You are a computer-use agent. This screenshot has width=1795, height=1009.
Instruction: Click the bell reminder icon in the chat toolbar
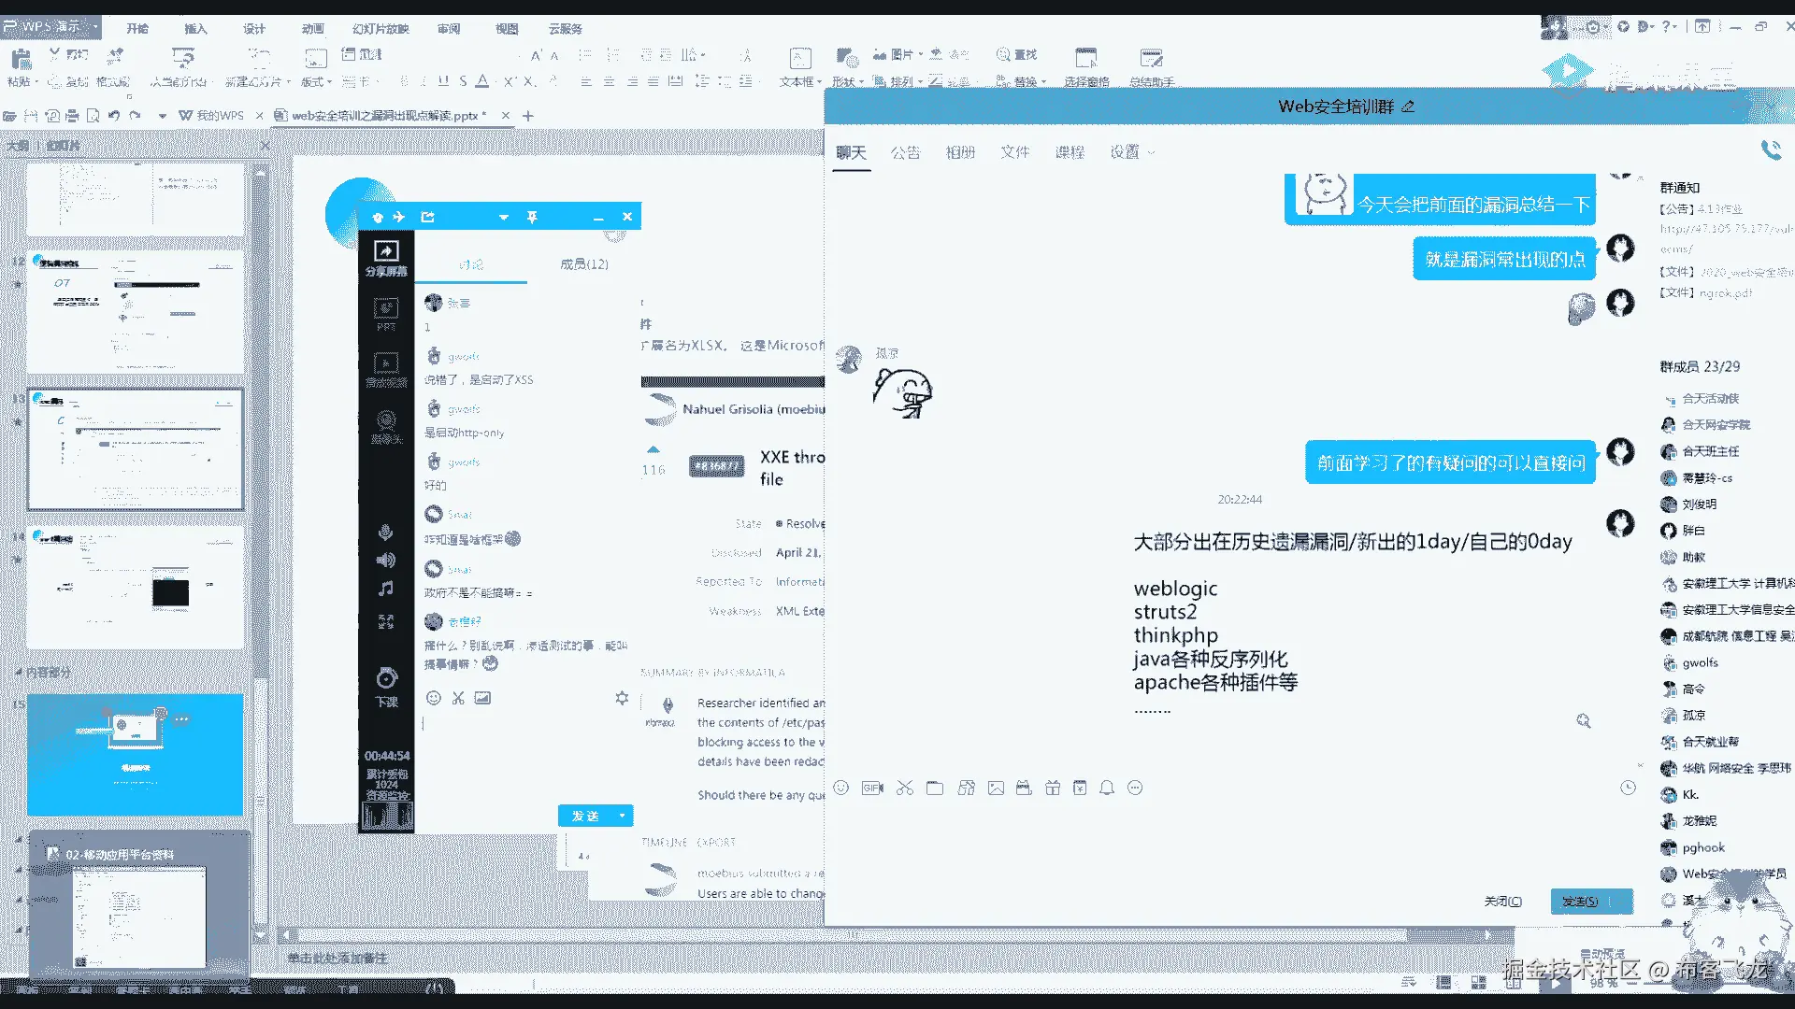point(1107,789)
